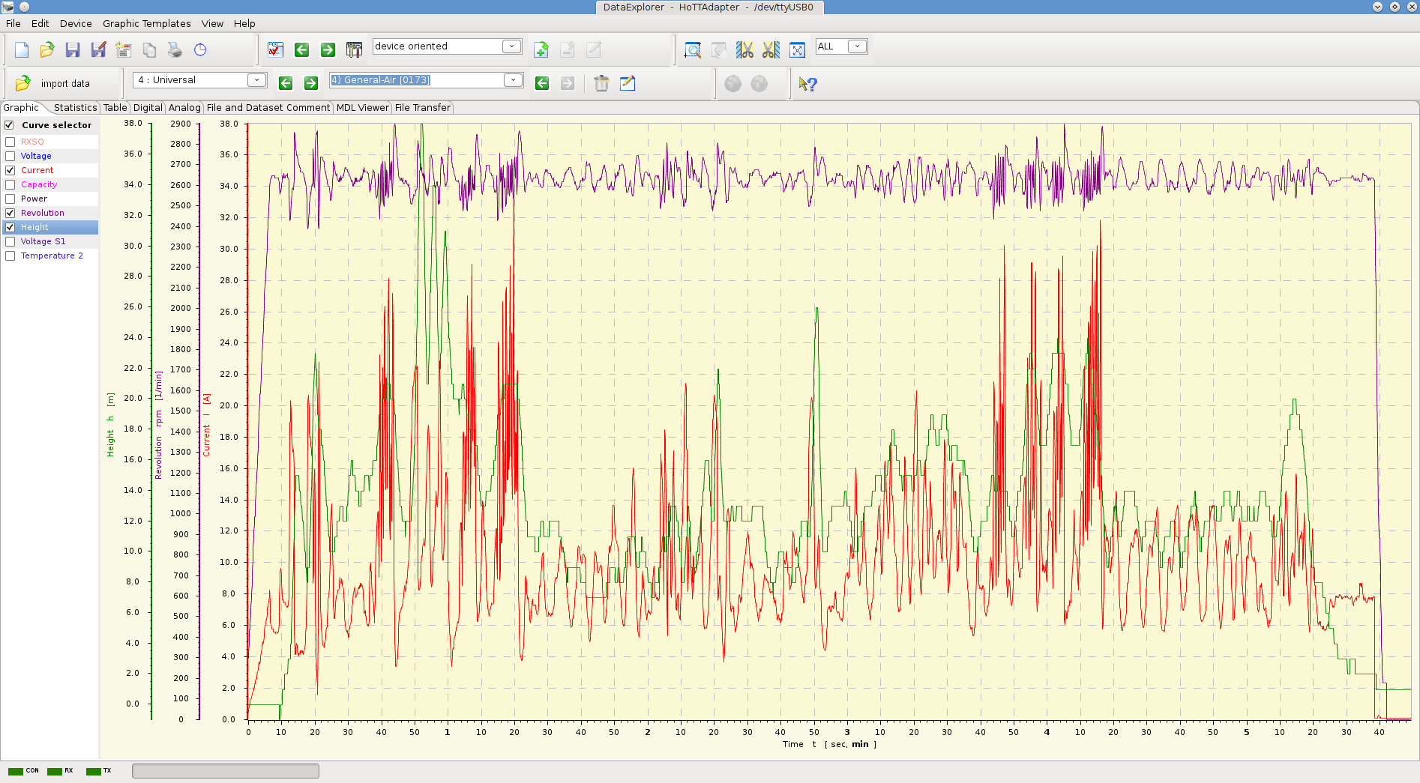Click the save file floppy icon
1420x783 pixels.
pyautogui.click(x=73, y=50)
